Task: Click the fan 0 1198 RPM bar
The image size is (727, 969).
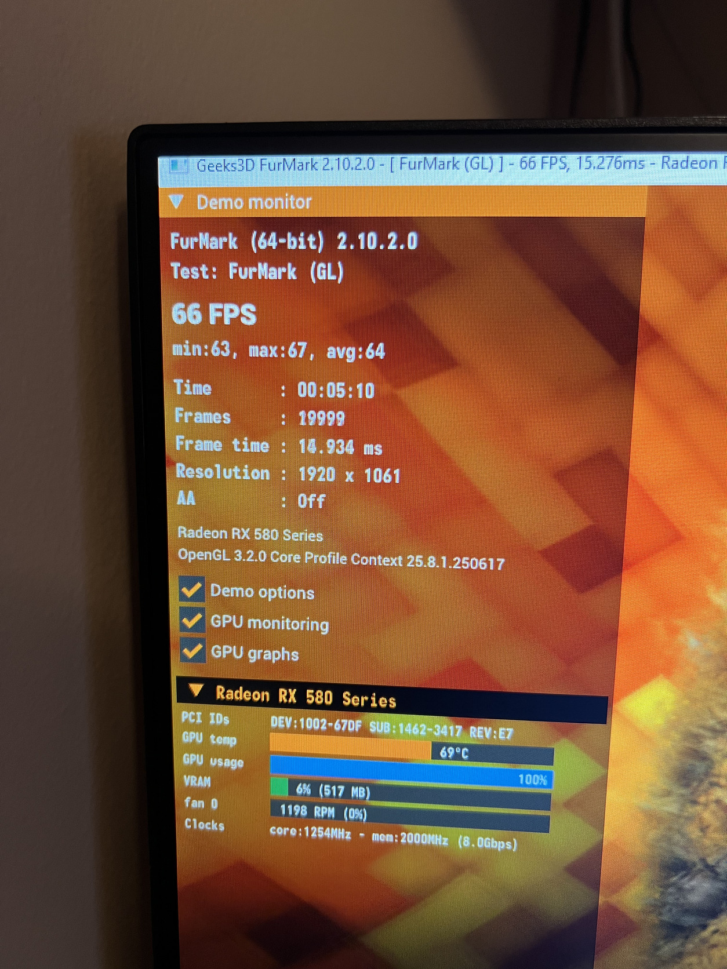Action: pyautogui.click(x=410, y=815)
